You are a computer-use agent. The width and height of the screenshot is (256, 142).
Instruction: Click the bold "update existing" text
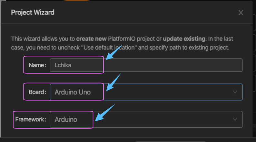point(184,39)
